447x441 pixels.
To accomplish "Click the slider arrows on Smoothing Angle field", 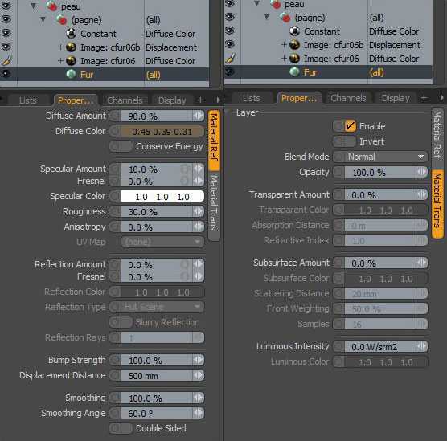I will tap(198, 413).
